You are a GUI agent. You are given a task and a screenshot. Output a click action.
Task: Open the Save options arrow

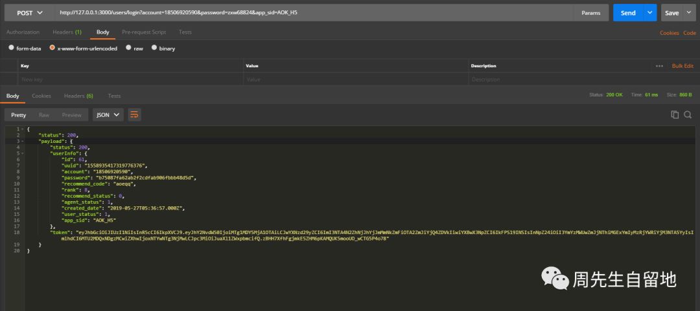688,13
